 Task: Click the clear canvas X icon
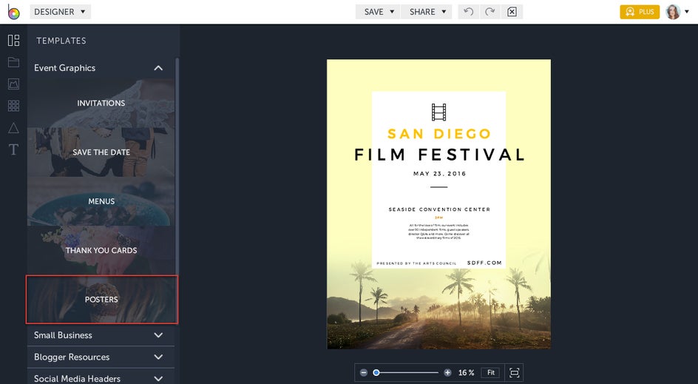coord(512,12)
